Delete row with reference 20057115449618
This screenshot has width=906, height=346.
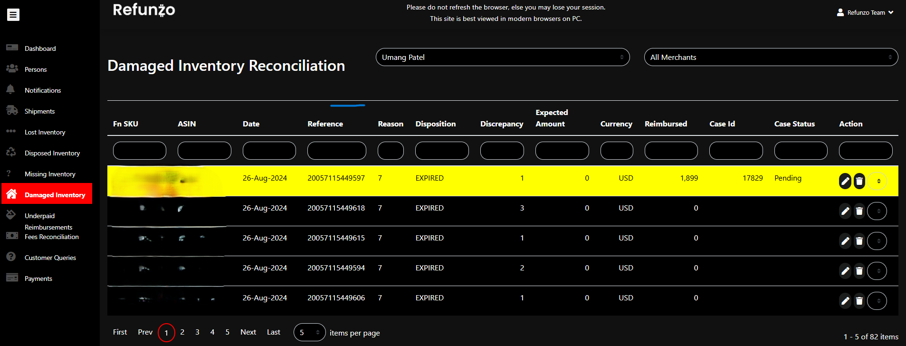[859, 211]
